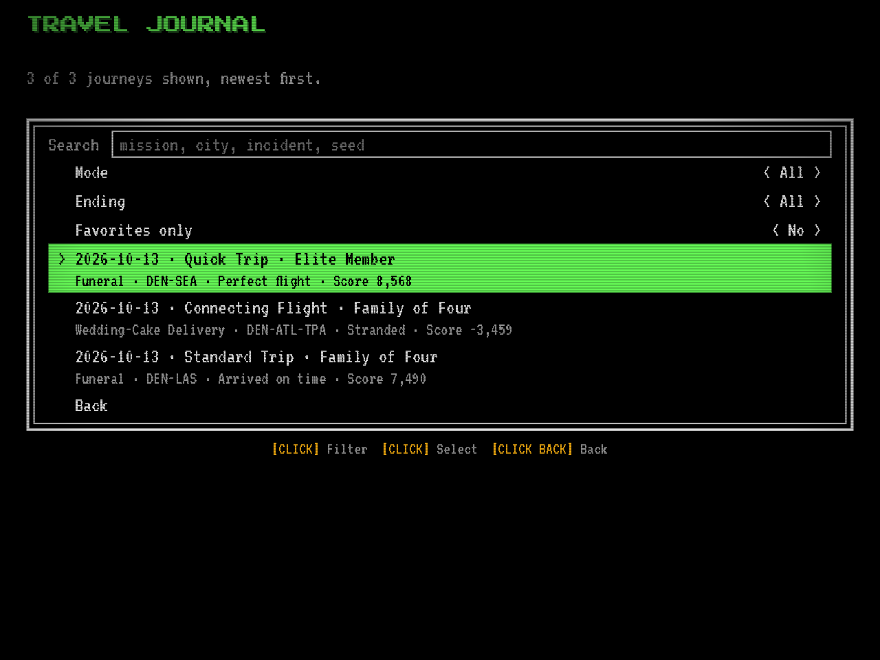Click the Search label
The width and height of the screenshot is (880, 660).
[x=74, y=145]
